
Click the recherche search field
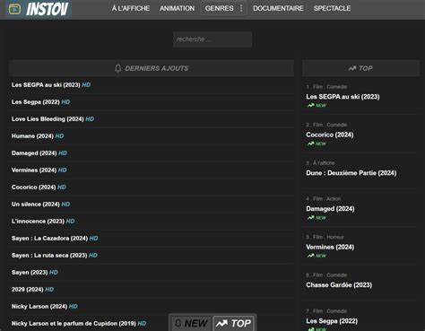tap(212, 39)
